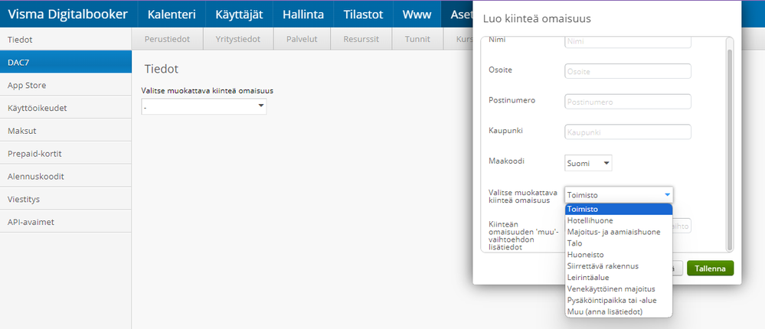Select DAC7 in the sidebar

[x=66, y=63]
